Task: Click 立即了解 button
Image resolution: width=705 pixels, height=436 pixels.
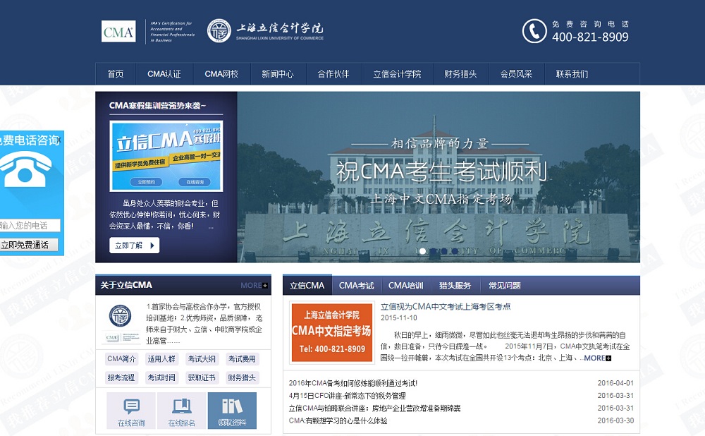Action: (134, 246)
